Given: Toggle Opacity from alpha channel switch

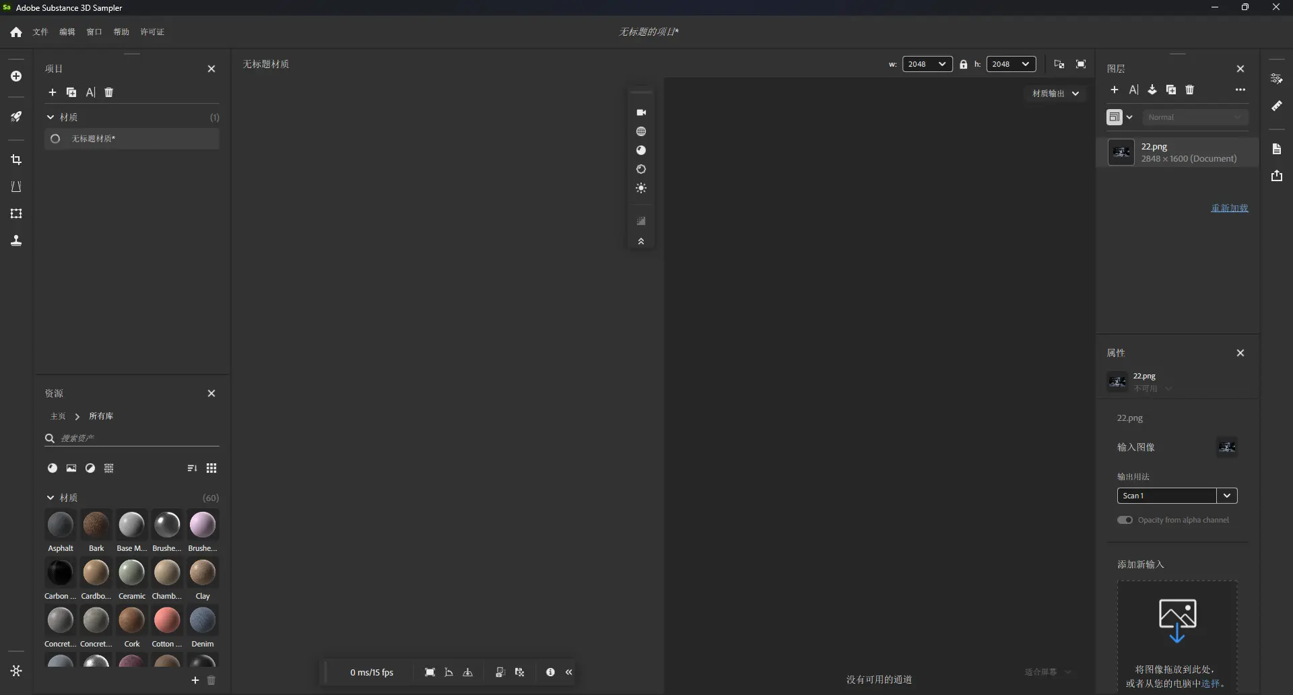Looking at the screenshot, I should click(1125, 520).
